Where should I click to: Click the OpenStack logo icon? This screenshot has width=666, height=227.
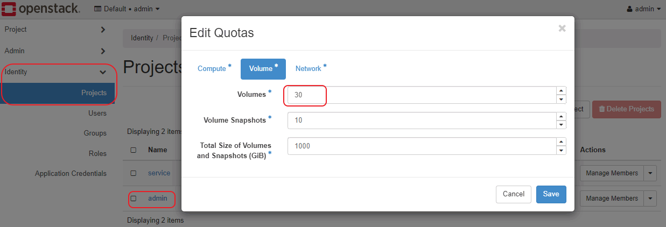pos(9,9)
